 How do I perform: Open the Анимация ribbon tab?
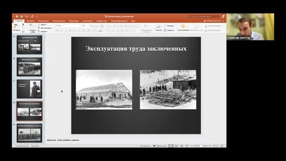coord(88,21)
